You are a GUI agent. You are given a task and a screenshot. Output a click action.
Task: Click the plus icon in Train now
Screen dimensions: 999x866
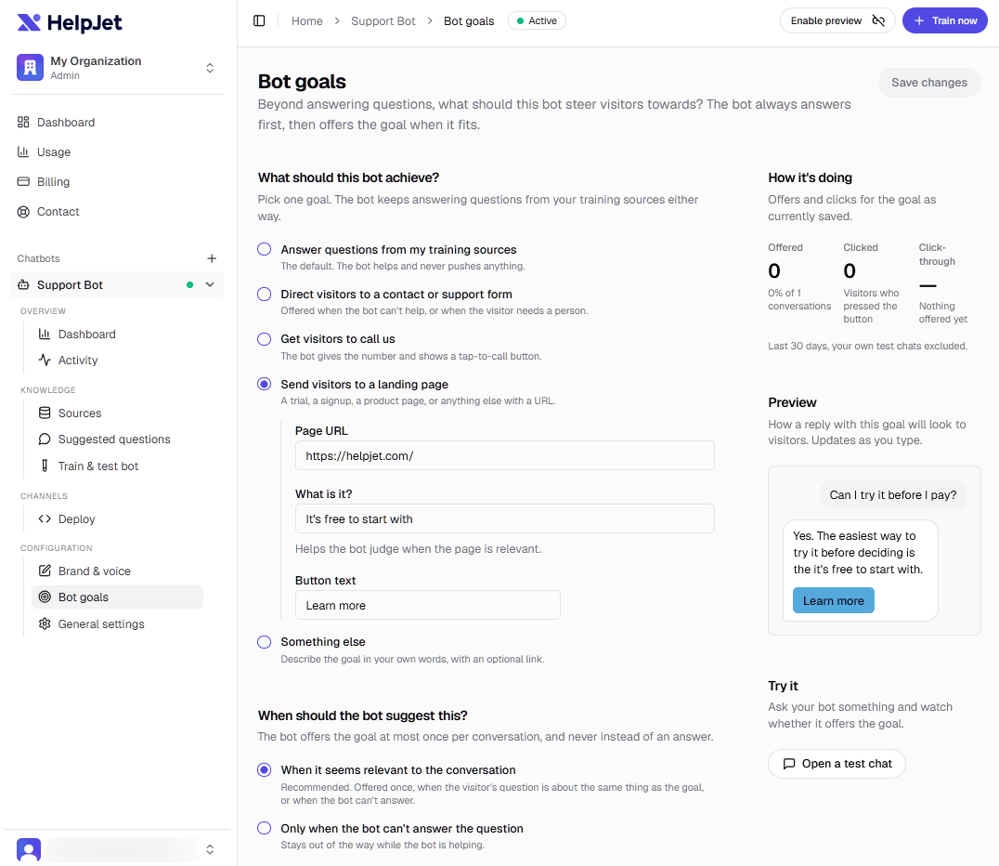tap(919, 21)
